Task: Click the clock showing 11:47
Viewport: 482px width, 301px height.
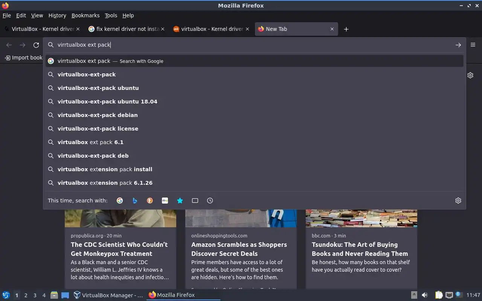Action: click(473, 295)
